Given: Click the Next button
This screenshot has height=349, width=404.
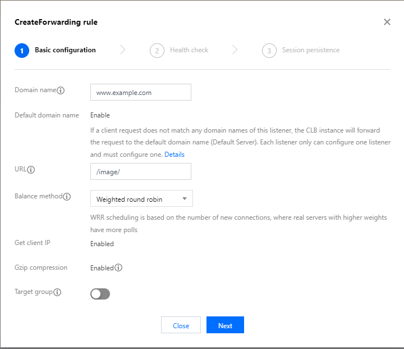Looking at the screenshot, I should [225, 325].
